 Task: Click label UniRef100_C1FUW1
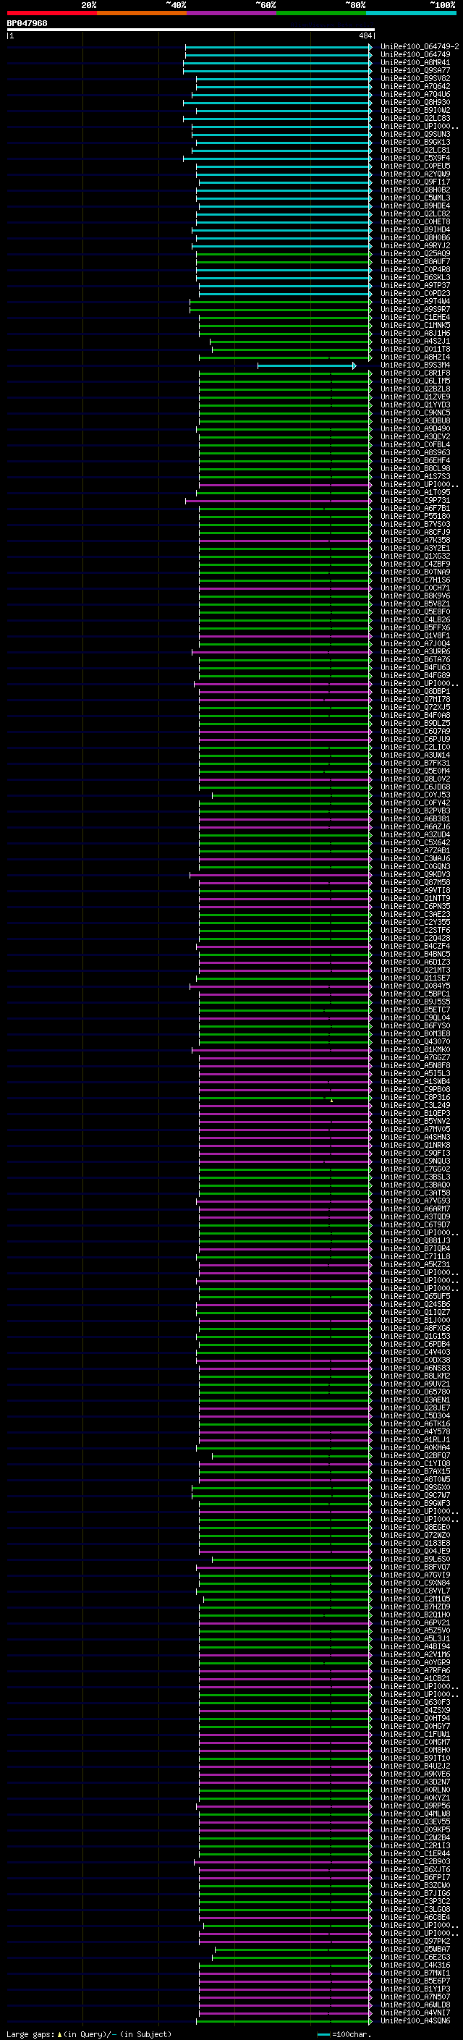pos(415,1735)
